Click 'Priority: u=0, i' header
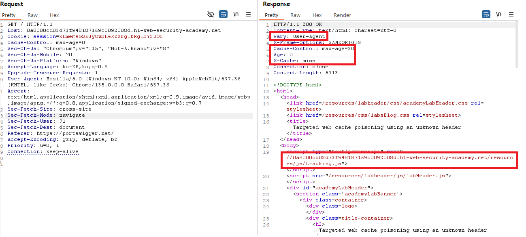This screenshot has width=526, height=237. pyautogui.click(x=33, y=145)
